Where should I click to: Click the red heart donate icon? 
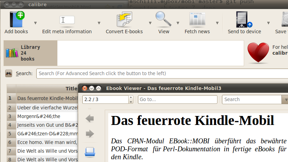(258, 52)
